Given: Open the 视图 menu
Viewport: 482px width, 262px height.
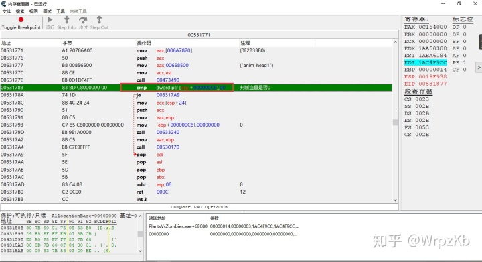Looking at the screenshot, I should pyautogui.click(x=33, y=11).
